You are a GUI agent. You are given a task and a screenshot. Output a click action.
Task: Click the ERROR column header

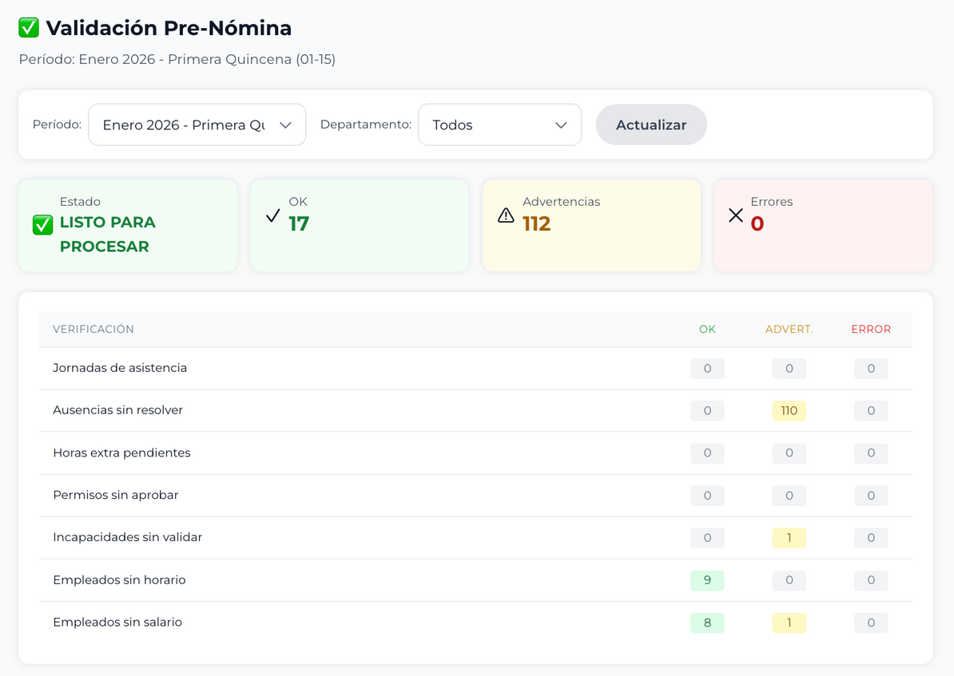(870, 329)
